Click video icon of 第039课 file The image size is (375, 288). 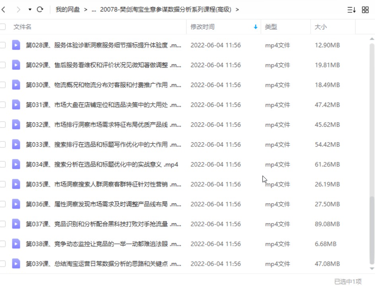coord(16,264)
